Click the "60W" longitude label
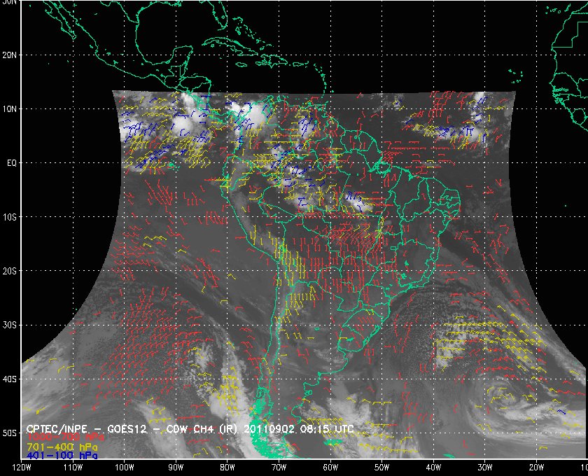588x476 pixels. [x=330, y=468]
